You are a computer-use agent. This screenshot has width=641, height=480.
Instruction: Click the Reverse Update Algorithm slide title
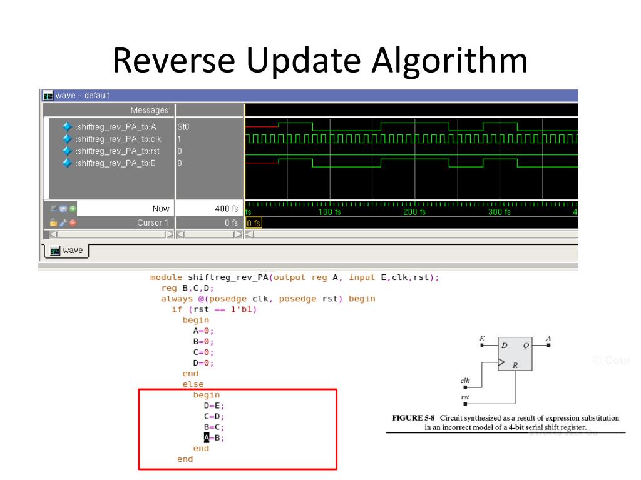tap(320, 60)
